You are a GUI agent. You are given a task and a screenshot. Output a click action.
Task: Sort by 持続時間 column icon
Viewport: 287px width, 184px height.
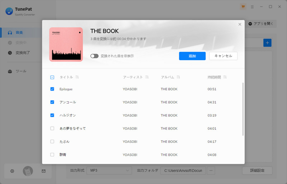pyautogui.click(x=225, y=77)
